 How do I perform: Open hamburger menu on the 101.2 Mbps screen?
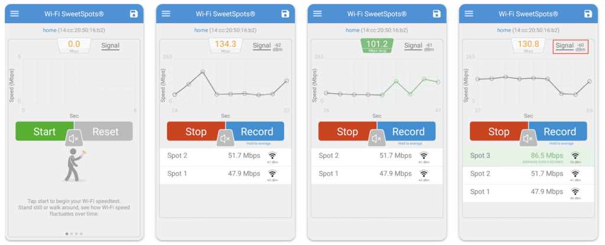pos(317,14)
